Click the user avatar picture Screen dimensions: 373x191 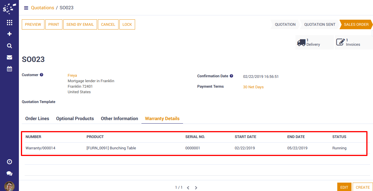[x=9, y=186]
